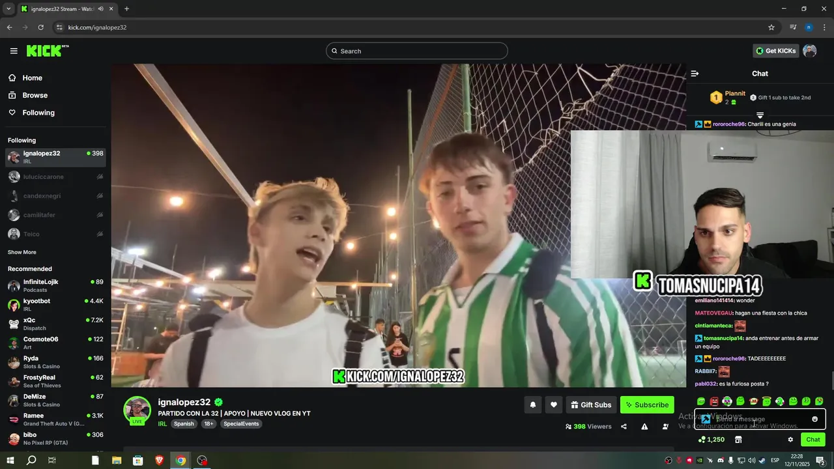Open the emoji picker in message box

click(x=814, y=419)
